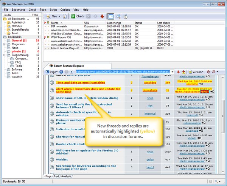The width and height of the screenshot is (227, 186).
Task: Open the Script menu
Action: pyautogui.click(x=53, y=9)
